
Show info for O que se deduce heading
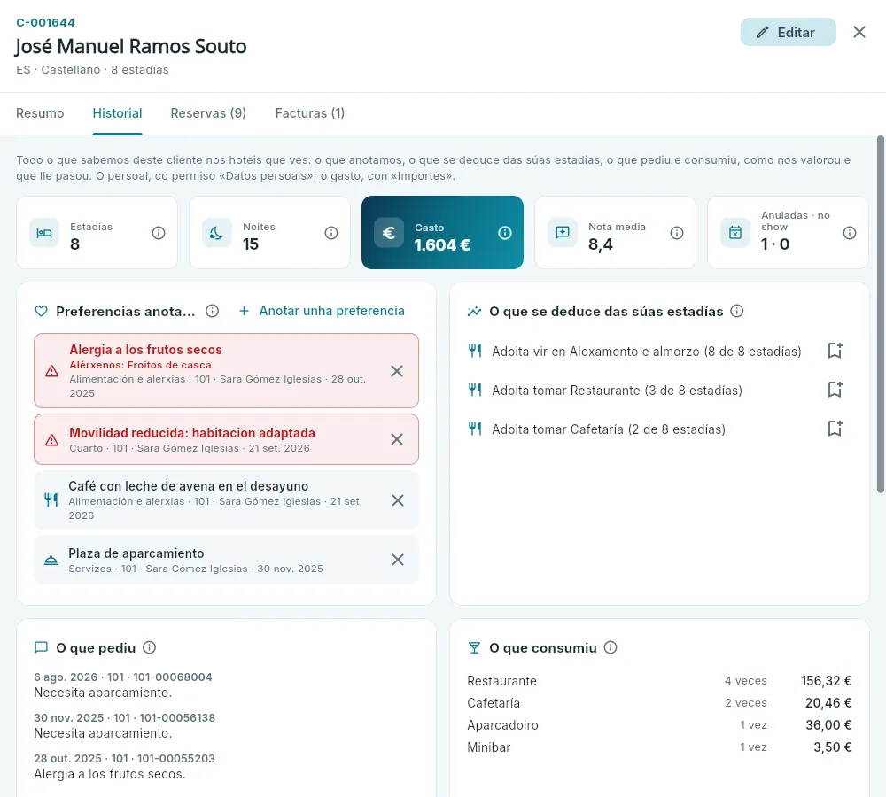[737, 311]
